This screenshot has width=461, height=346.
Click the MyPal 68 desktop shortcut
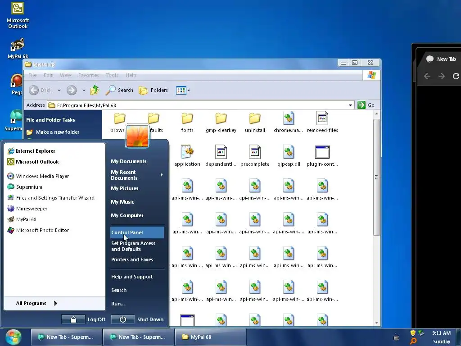(18, 49)
